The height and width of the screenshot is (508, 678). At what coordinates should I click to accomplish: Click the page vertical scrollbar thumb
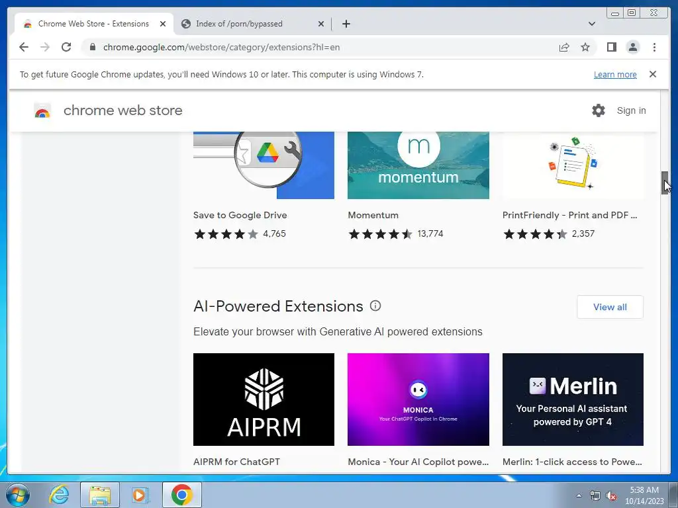click(x=664, y=183)
